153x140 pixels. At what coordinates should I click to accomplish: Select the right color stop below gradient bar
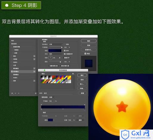[85, 110]
